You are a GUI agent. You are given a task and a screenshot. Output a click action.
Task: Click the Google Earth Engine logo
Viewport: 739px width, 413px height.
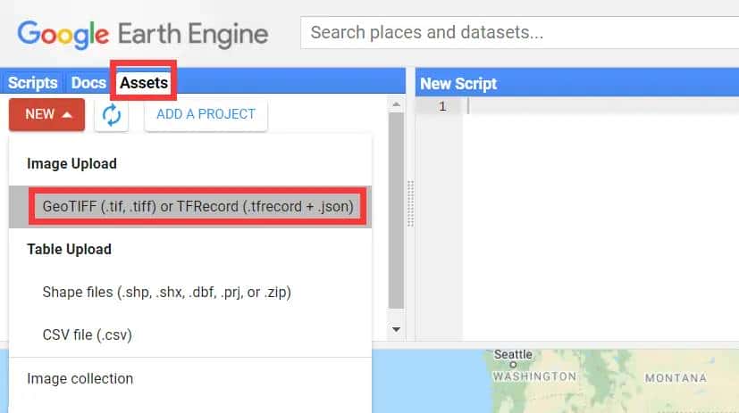click(143, 34)
